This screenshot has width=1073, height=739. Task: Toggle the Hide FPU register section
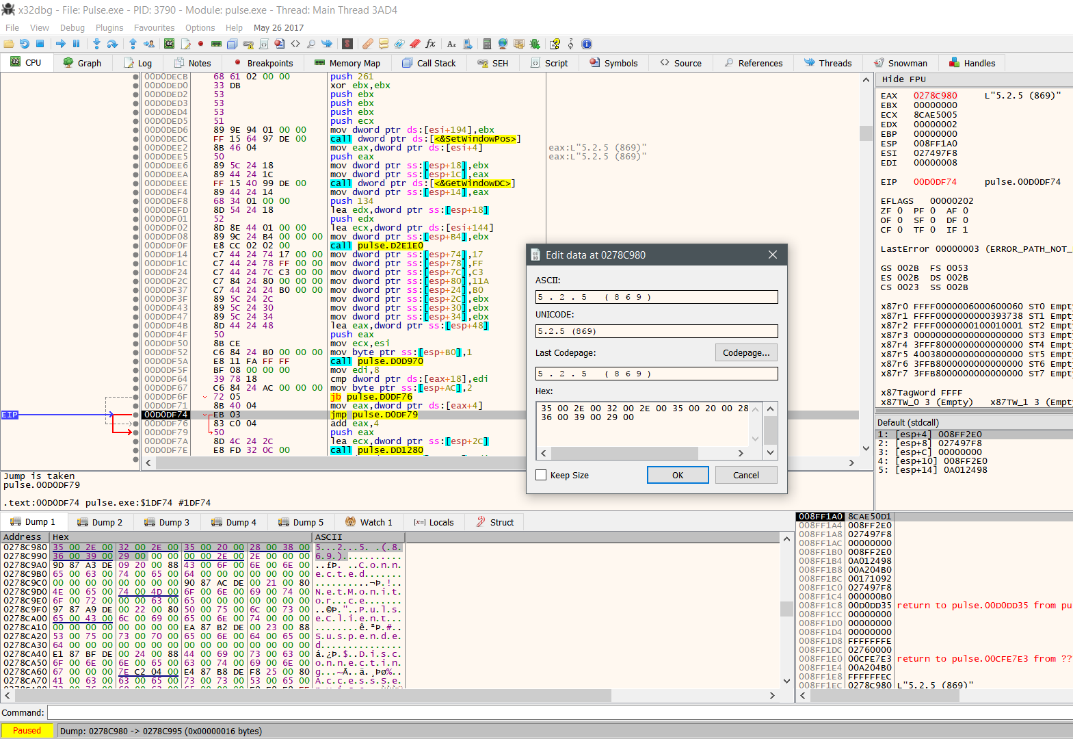click(903, 79)
